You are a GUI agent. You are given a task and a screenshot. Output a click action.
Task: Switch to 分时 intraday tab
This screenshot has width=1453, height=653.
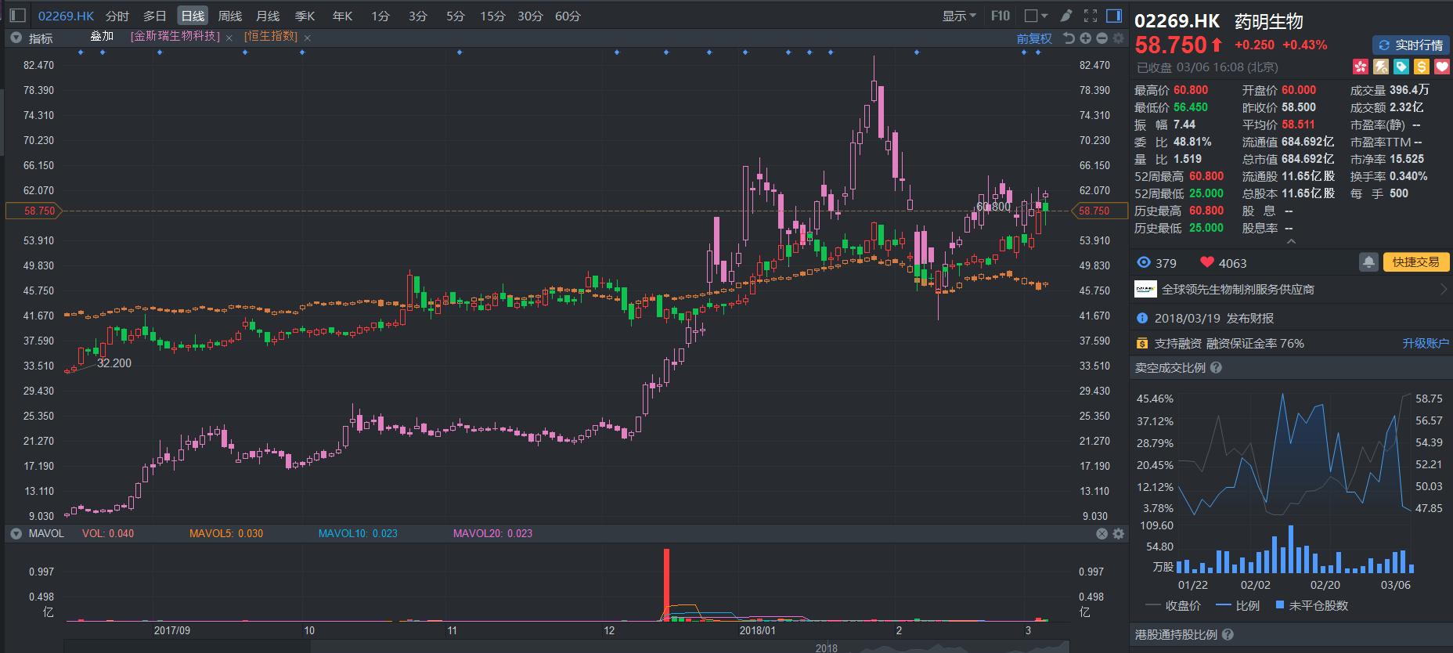(x=117, y=16)
